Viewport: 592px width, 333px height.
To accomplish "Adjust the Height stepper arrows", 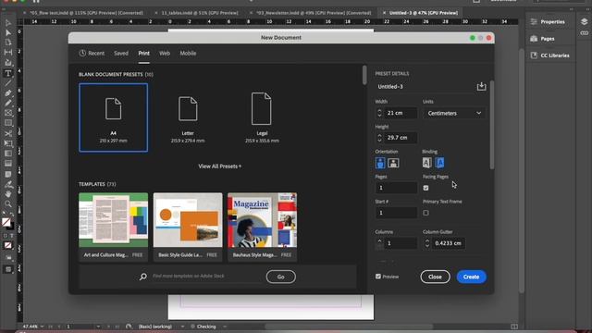I will (x=379, y=138).
